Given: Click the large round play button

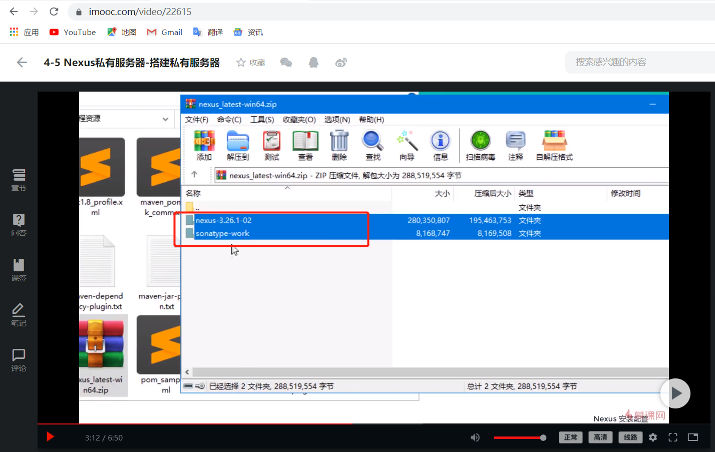Looking at the screenshot, I should (x=675, y=393).
